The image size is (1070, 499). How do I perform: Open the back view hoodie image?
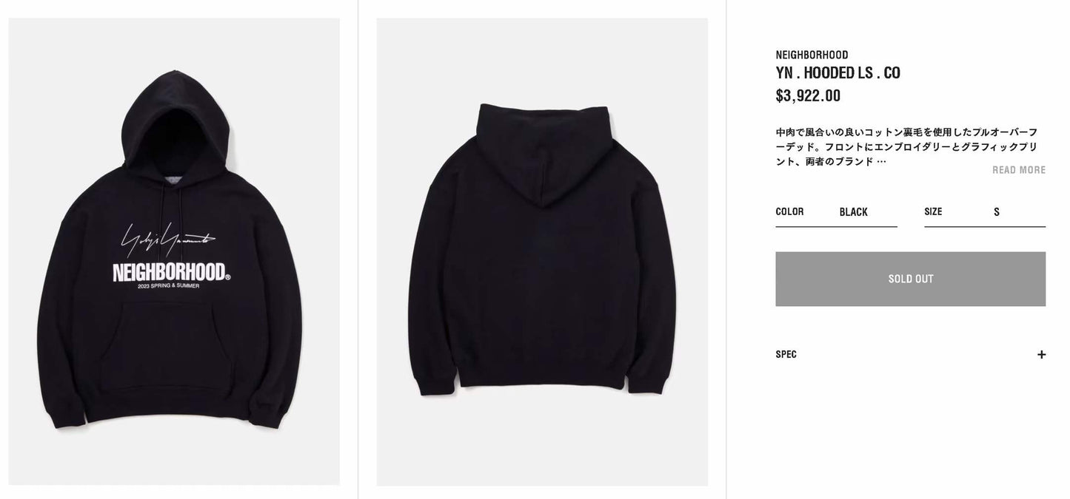tap(542, 251)
